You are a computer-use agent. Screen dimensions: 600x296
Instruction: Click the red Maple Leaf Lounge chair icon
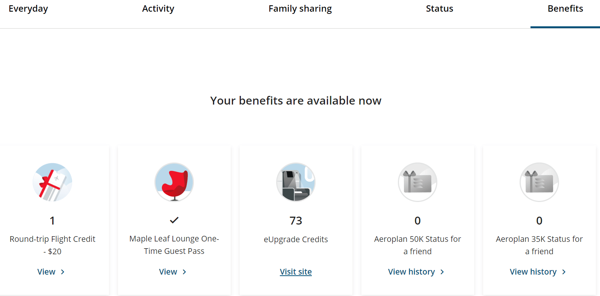[x=174, y=182]
